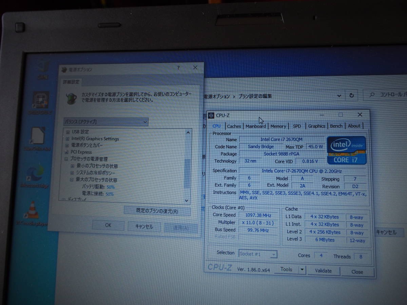The height and width of the screenshot is (305, 407).
Task: Click the Cores count value 4
Action: click(321, 256)
